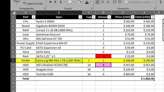
Task: Toggle bold with the N button
Action: (50, 2)
